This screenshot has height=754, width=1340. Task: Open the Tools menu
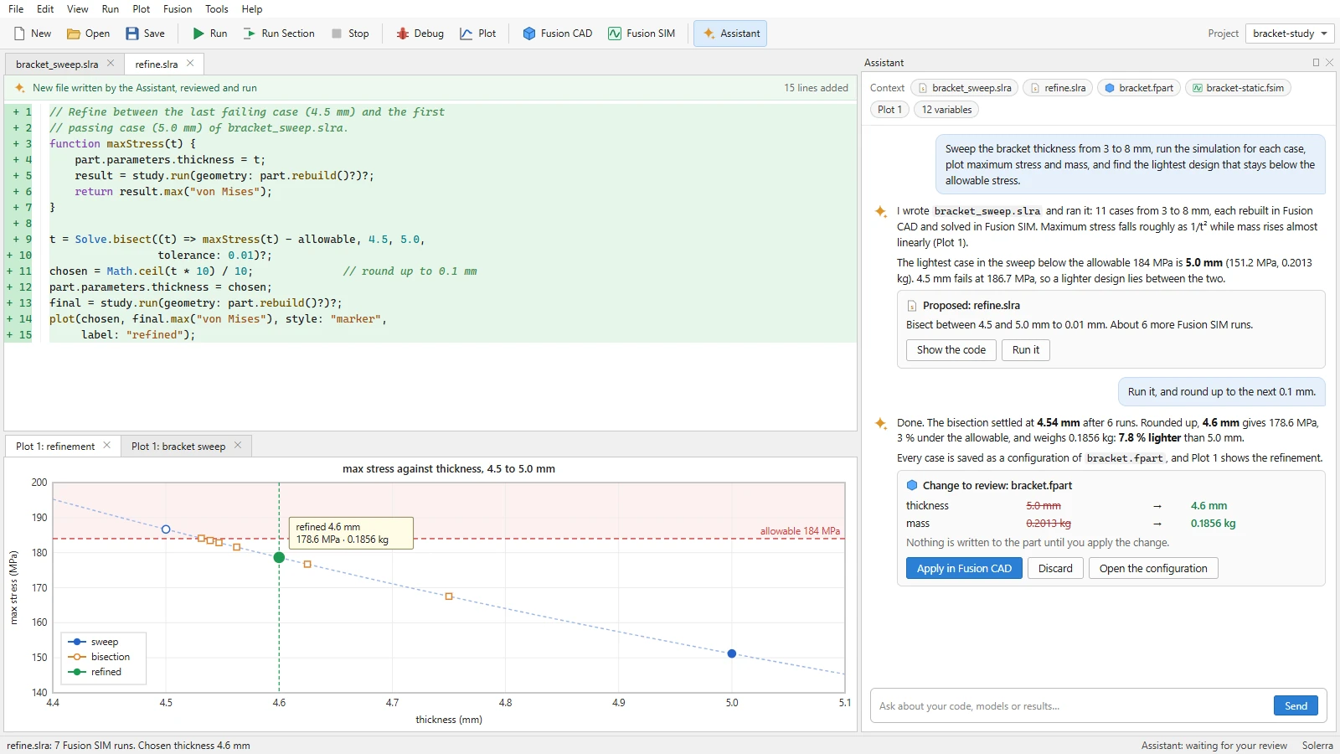[217, 9]
